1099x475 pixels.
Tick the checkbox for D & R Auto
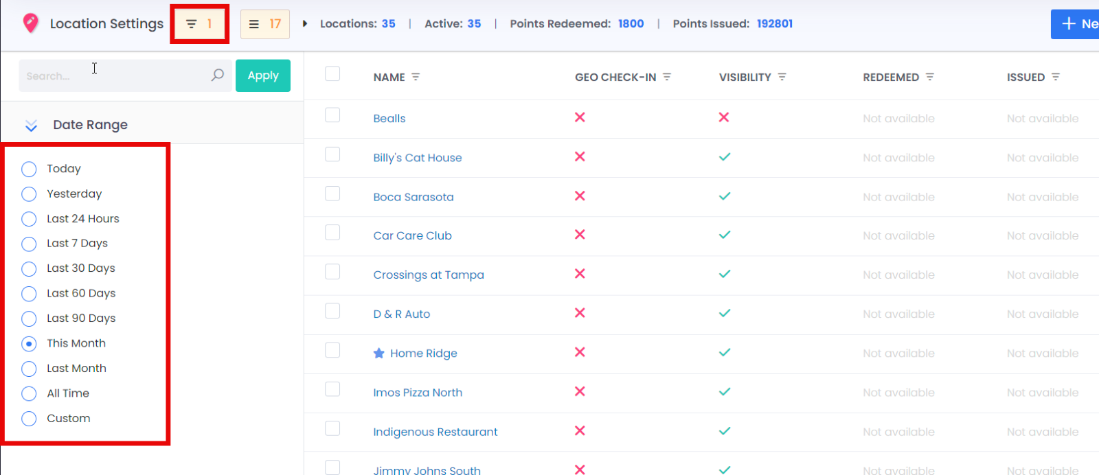coord(332,310)
